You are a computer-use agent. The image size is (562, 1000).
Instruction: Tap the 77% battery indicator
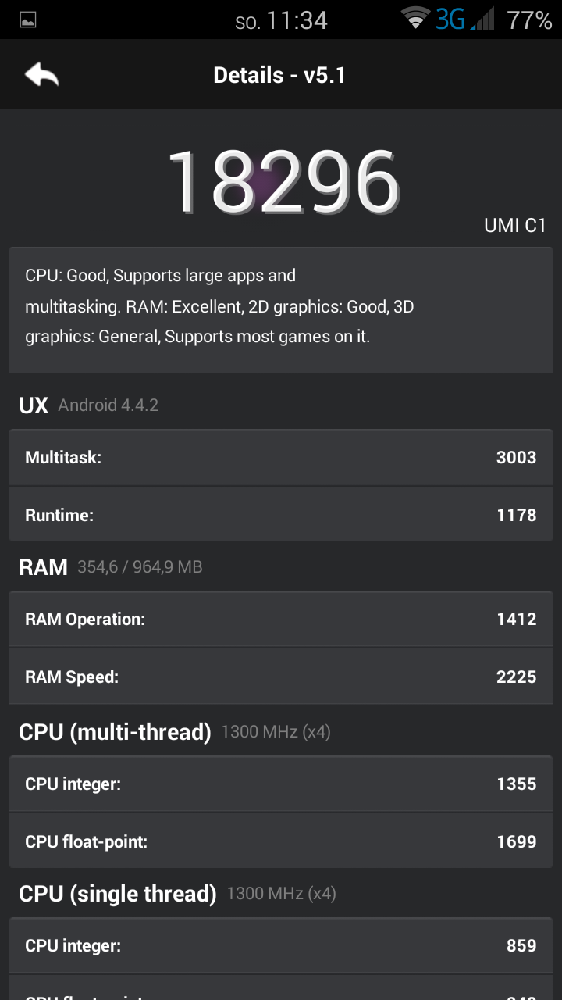point(529,20)
